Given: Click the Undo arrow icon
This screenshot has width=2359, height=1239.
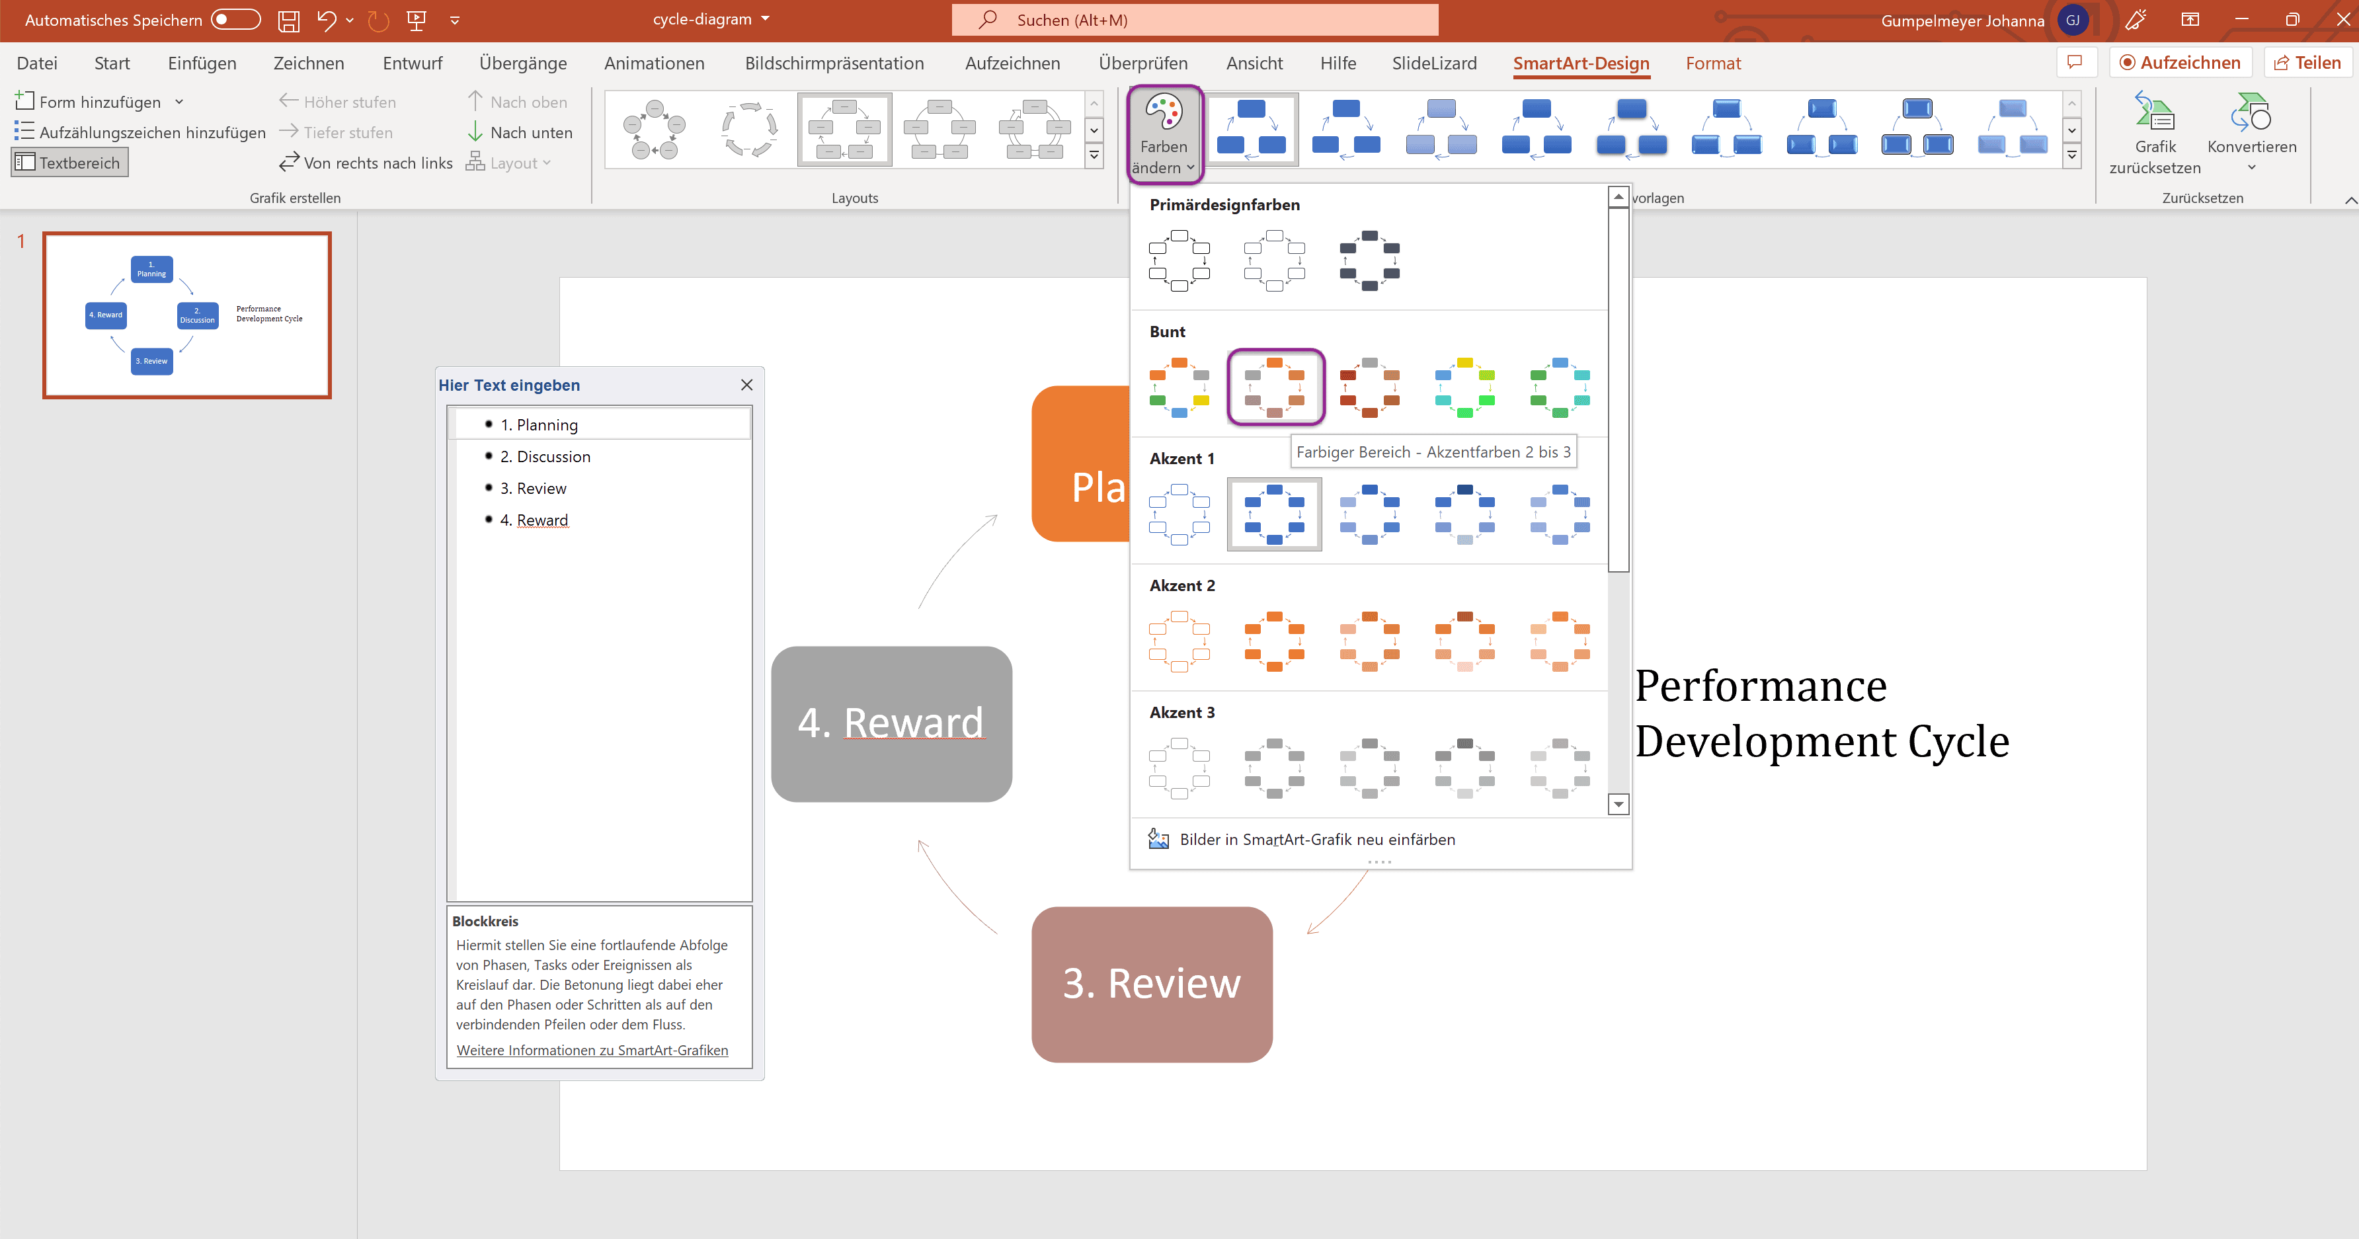Looking at the screenshot, I should [326, 20].
